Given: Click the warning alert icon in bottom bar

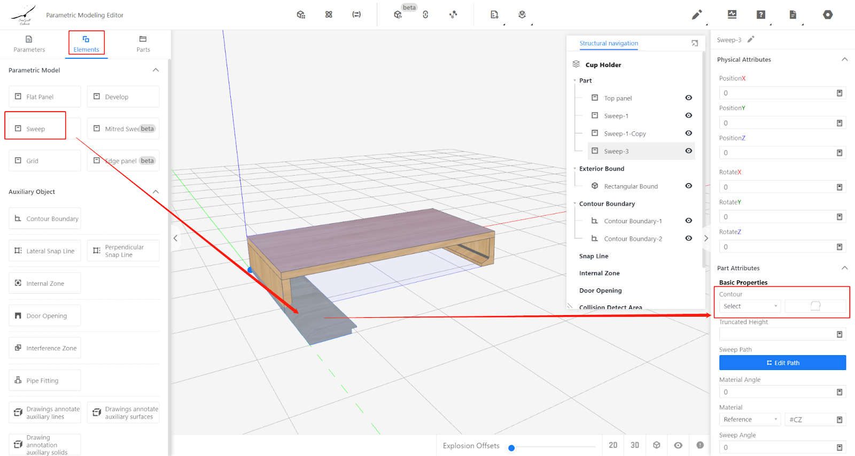Looking at the screenshot, I should pyautogui.click(x=700, y=445).
